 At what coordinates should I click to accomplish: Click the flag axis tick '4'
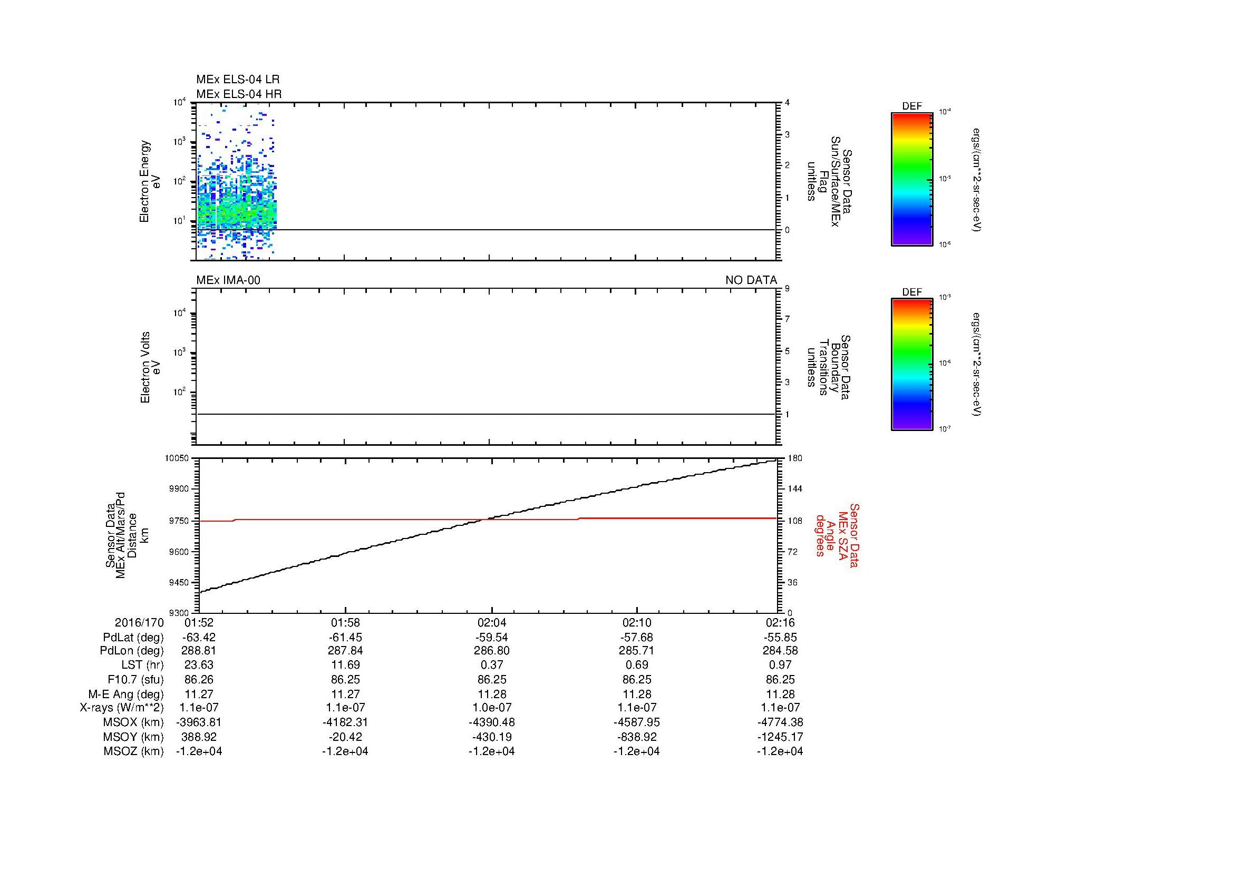[x=787, y=102]
